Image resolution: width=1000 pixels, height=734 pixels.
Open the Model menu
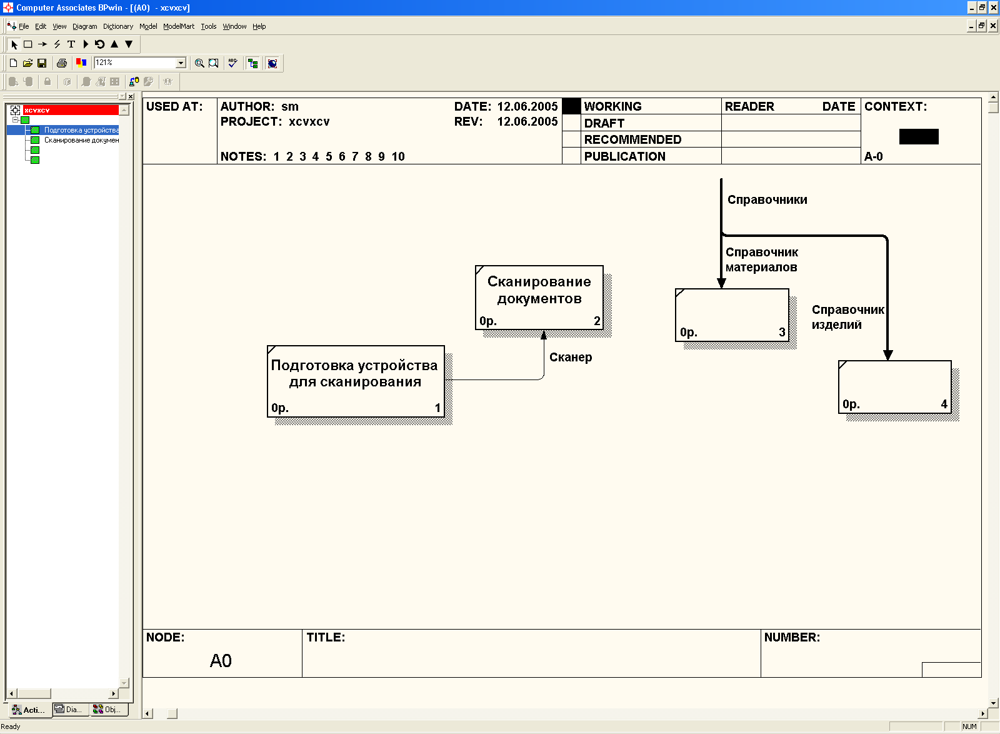[148, 26]
